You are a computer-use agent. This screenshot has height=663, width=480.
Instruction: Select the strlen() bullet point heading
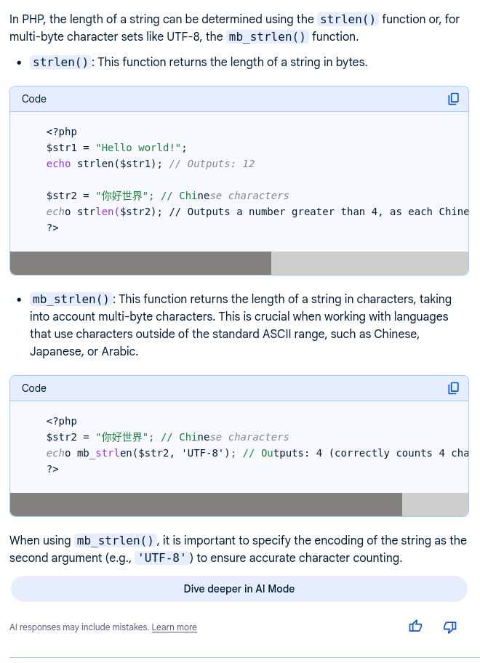point(61,63)
